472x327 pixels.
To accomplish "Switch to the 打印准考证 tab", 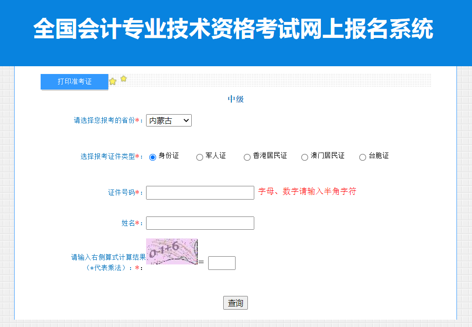I will tap(74, 81).
